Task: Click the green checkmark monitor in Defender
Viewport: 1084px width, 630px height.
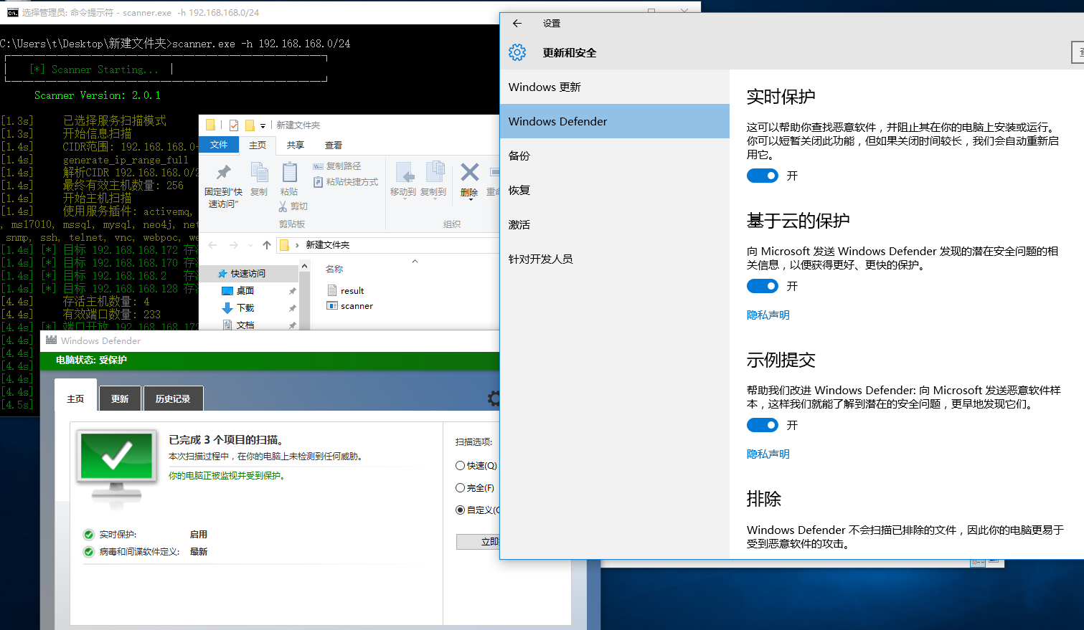Action: [117, 468]
